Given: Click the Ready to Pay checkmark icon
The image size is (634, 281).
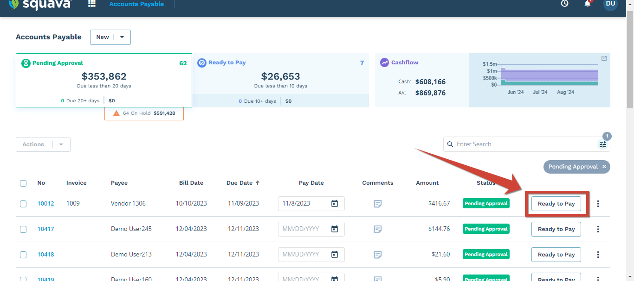Looking at the screenshot, I should [202, 63].
